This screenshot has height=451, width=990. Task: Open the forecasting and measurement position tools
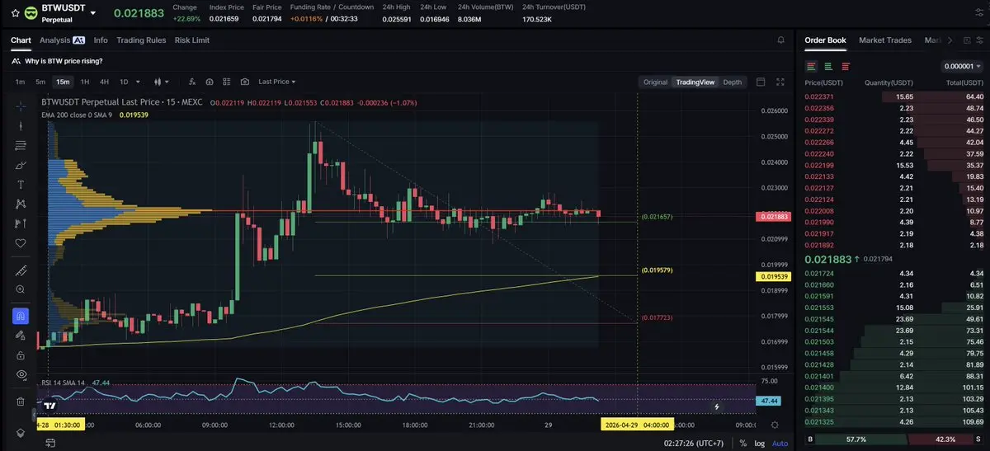pos(21,223)
